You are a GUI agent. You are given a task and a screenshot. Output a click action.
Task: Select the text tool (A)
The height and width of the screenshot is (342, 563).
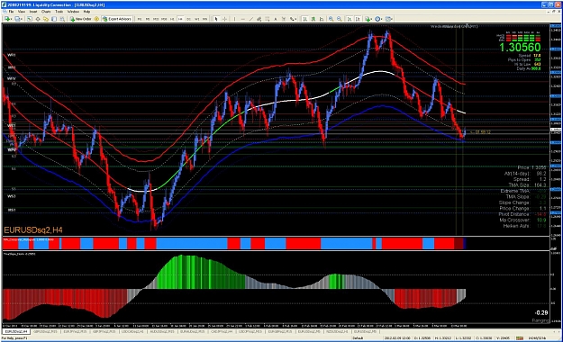(276, 19)
